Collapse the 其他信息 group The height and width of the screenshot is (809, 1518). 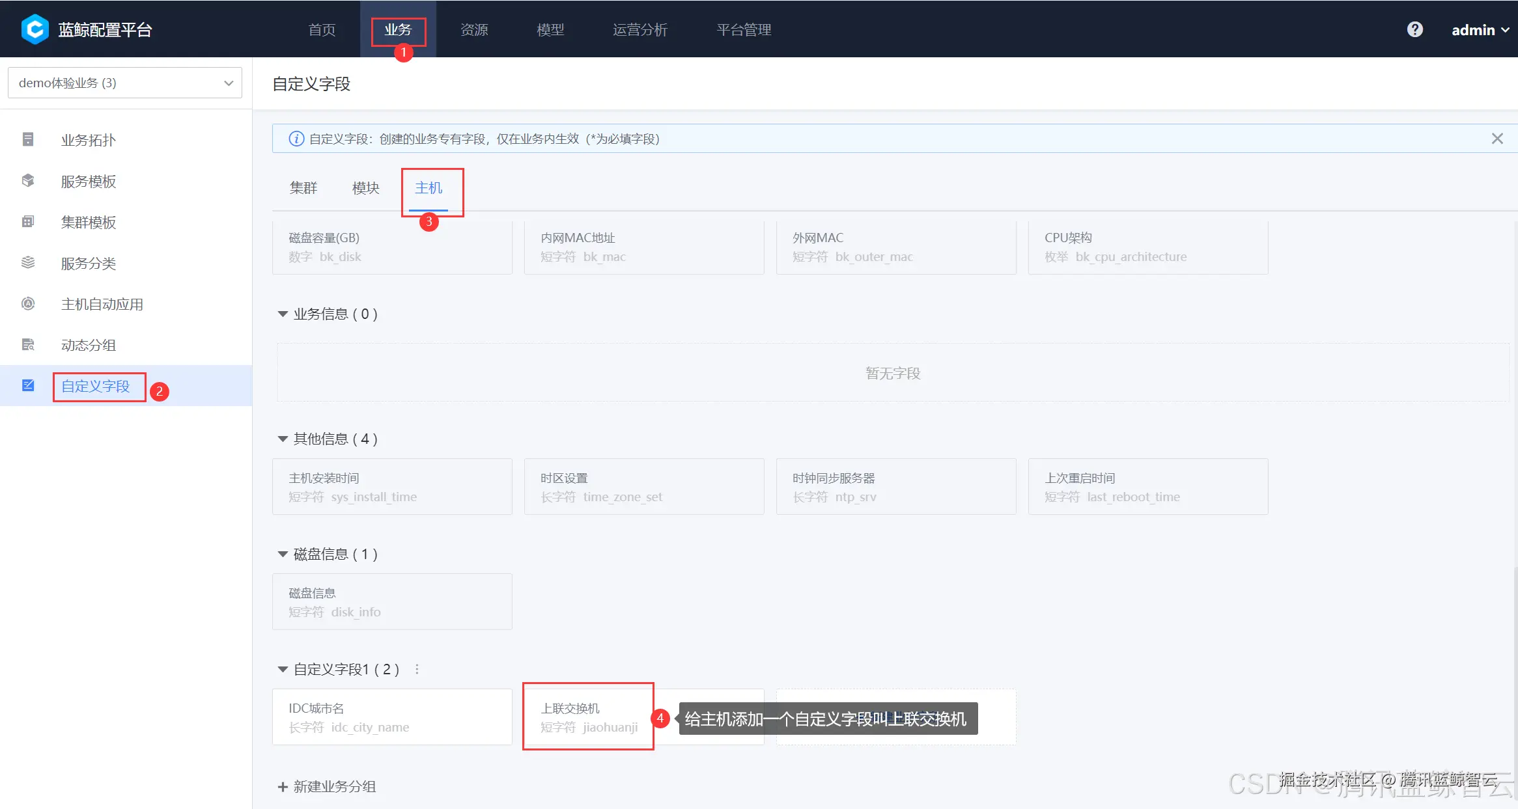pos(283,439)
